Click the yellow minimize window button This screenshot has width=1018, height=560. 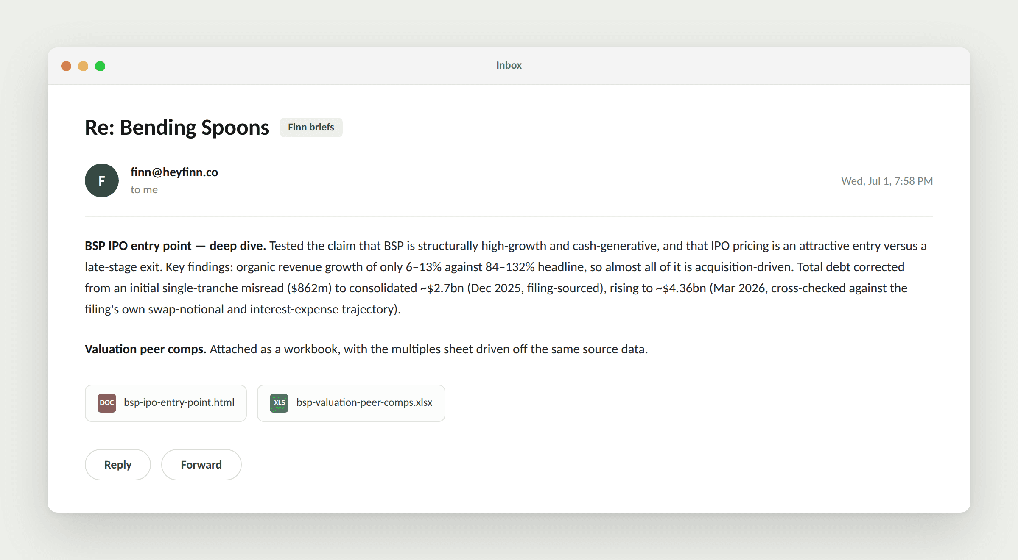(83, 66)
